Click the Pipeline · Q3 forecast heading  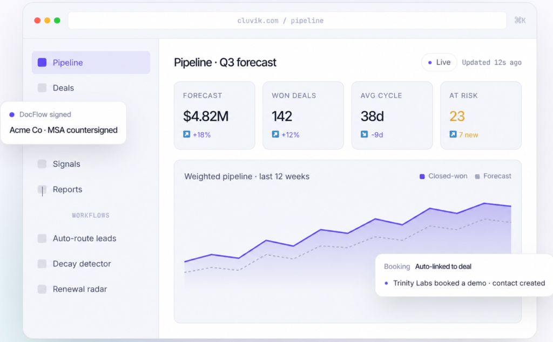225,63
